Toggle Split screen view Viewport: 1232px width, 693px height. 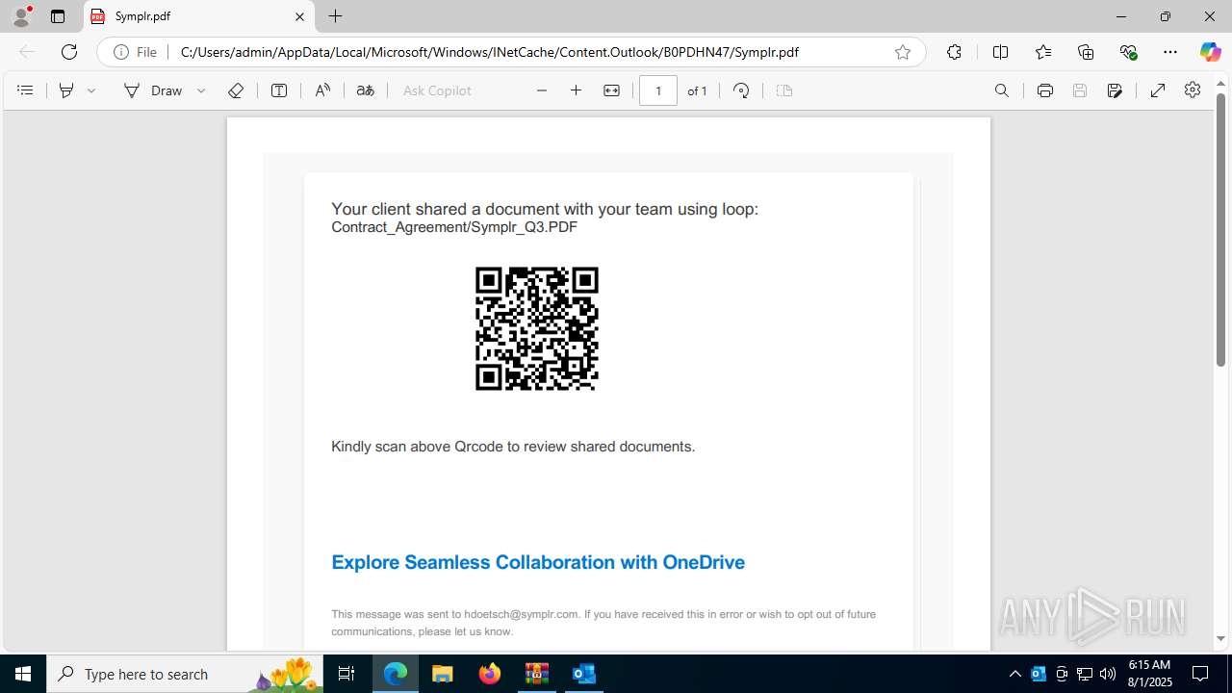point(1000,52)
